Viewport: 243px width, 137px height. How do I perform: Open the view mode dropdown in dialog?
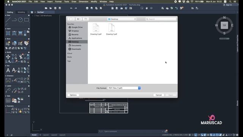79,19
